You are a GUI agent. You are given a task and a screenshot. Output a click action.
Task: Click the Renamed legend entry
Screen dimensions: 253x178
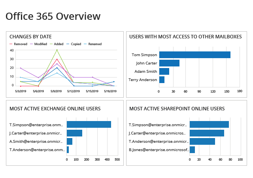point(93,44)
